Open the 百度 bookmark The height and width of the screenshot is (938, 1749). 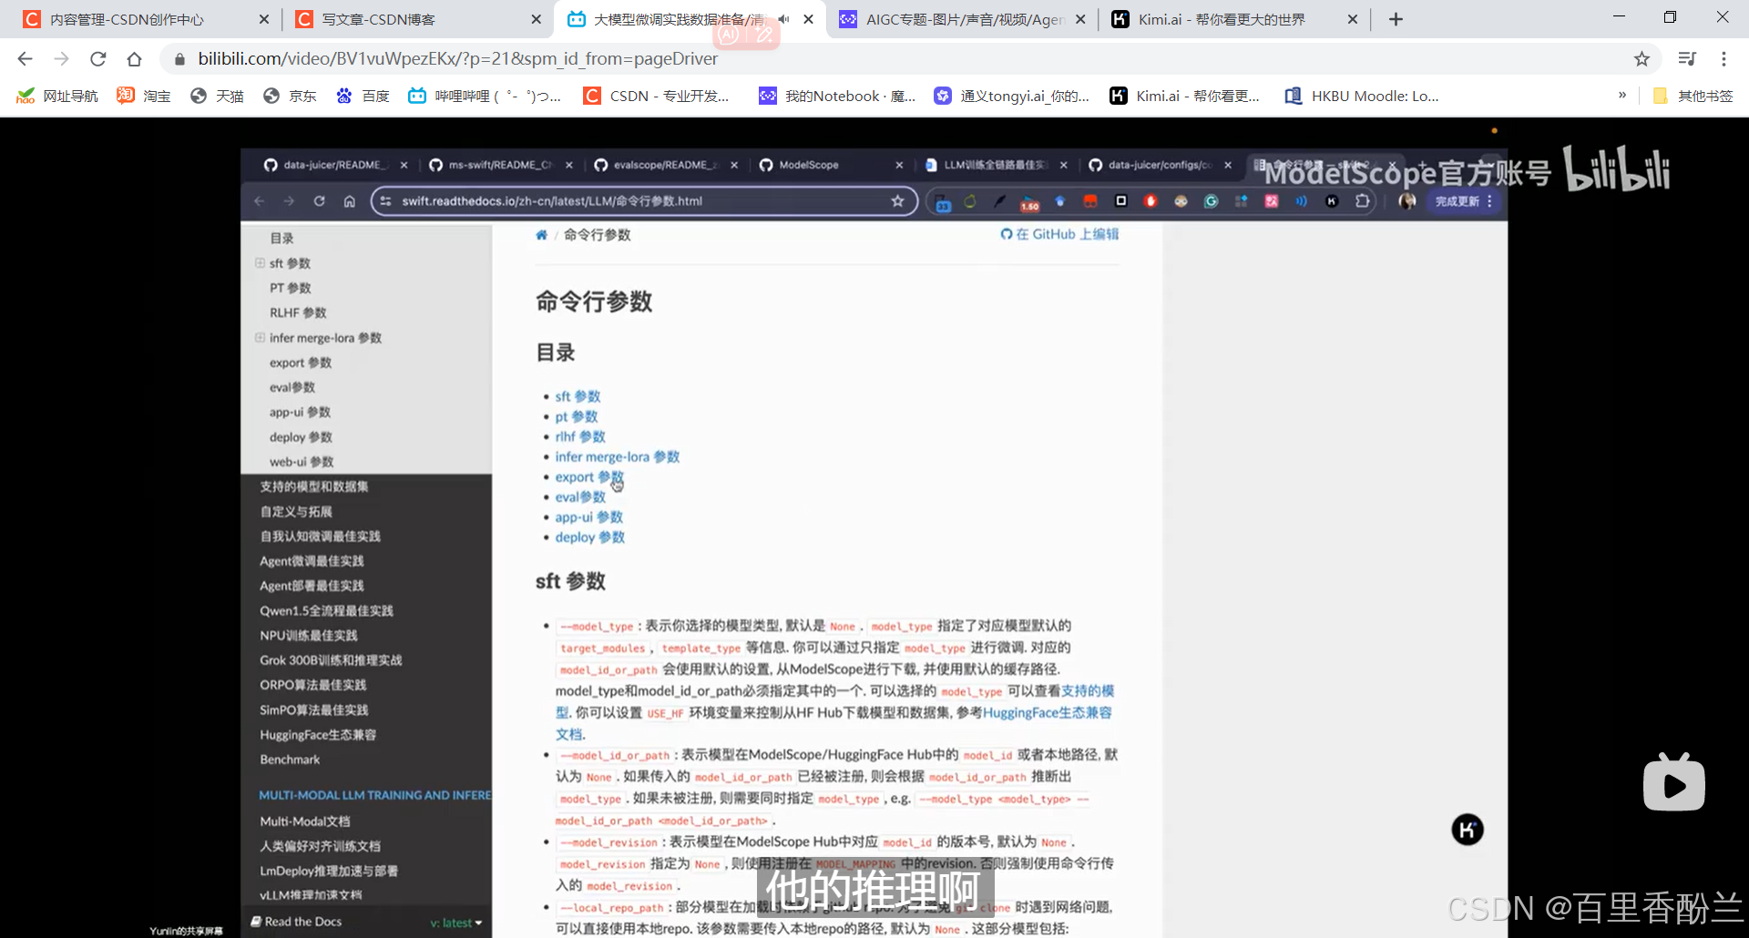tap(363, 96)
